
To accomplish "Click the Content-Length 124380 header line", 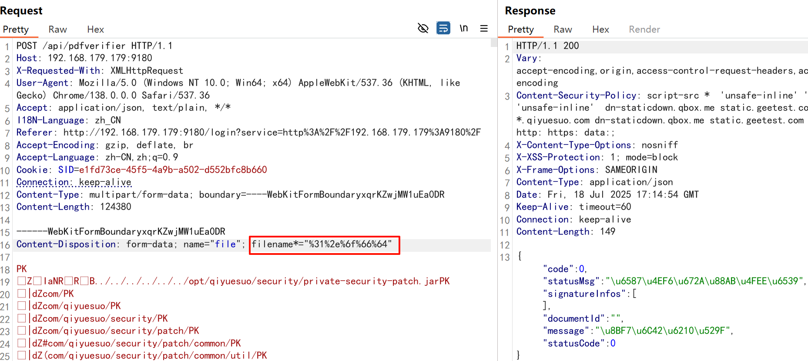I will (x=74, y=207).
